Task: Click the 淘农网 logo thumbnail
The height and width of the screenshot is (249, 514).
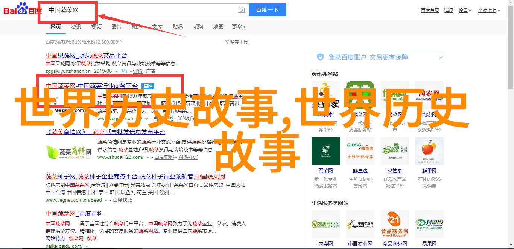Action: [x=429, y=95]
